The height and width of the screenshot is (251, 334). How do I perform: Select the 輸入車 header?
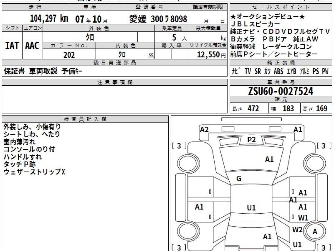pyautogui.click(x=172, y=45)
